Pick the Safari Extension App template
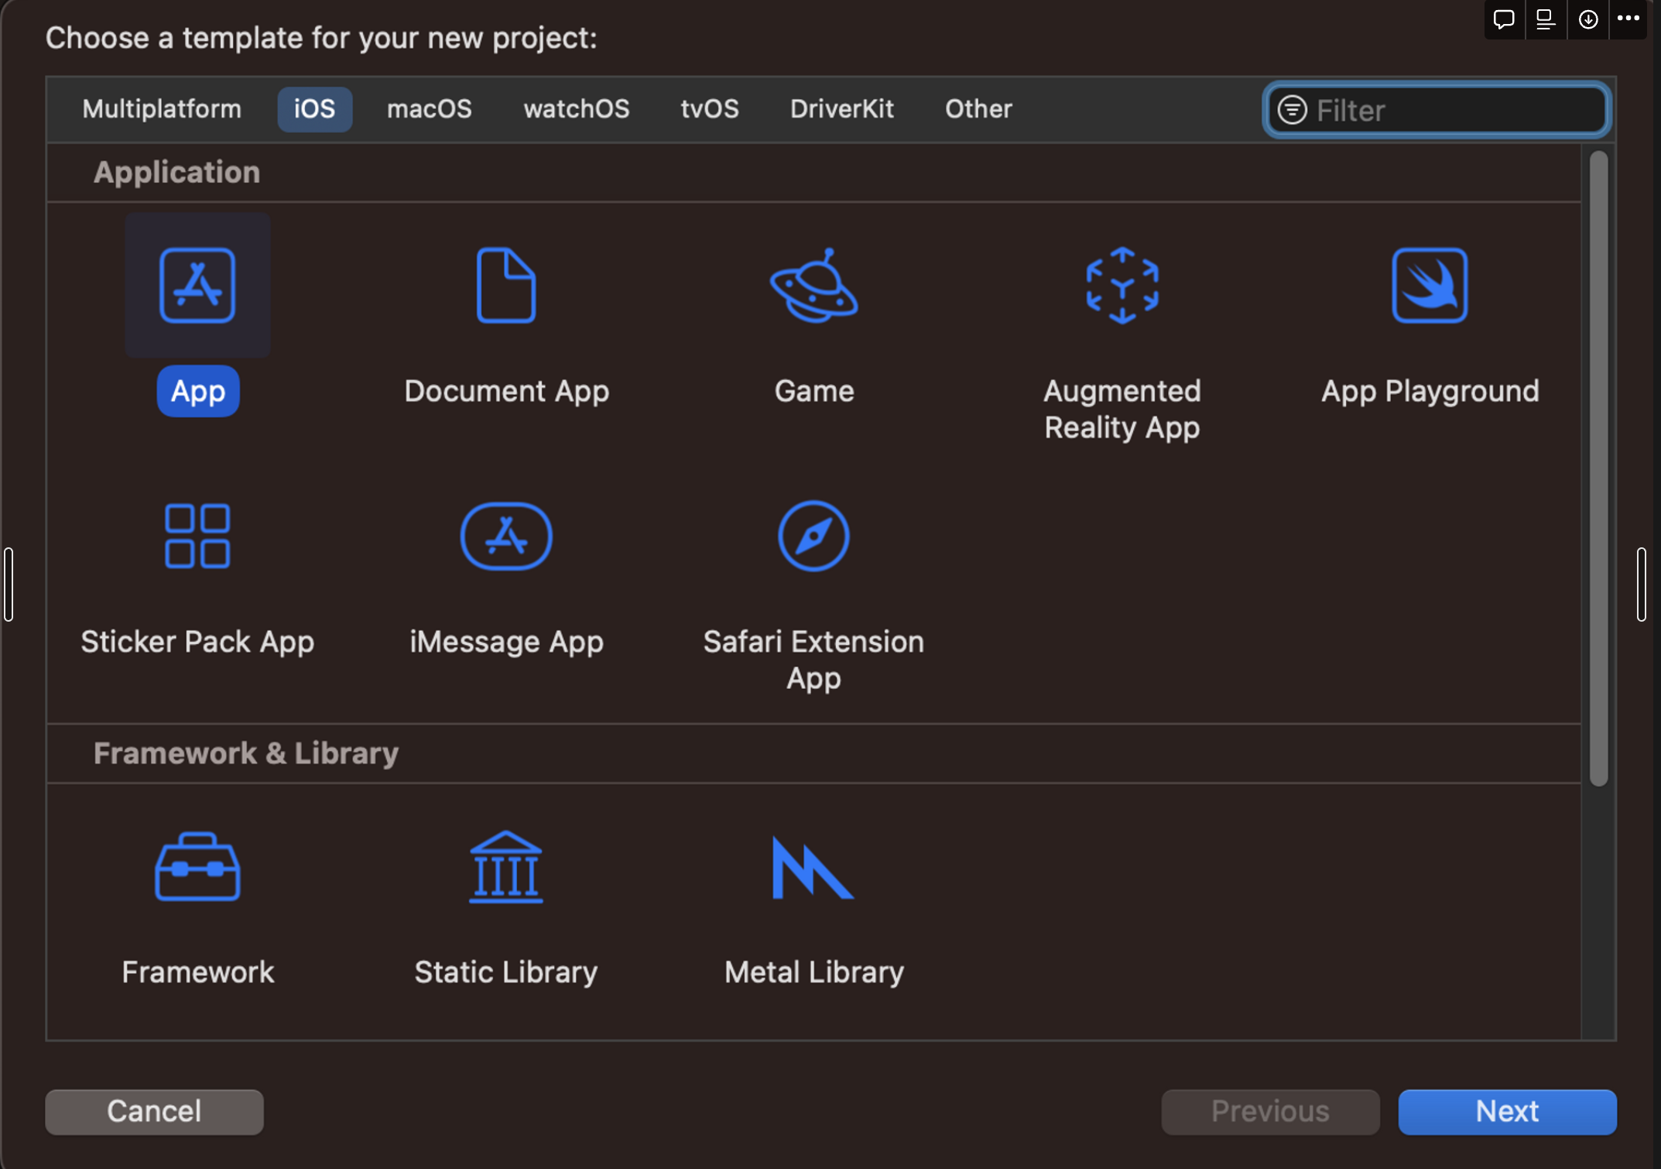The width and height of the screenshot is (1661, 1169). point(813,537)
